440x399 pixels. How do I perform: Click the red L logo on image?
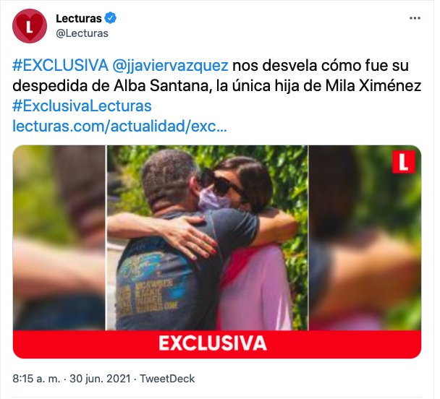pyautogui.click(x=404, y=162)
